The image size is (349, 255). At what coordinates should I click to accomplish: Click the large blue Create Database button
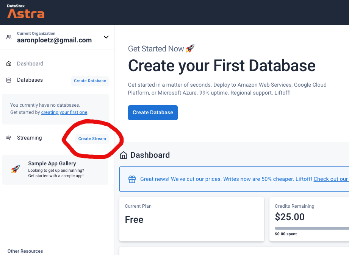[153, 113]
